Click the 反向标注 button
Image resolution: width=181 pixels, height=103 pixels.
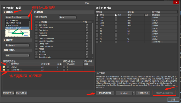click(x=143, y=93)
